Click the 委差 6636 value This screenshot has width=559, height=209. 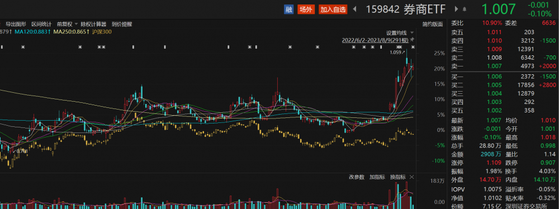coord(549,23)
